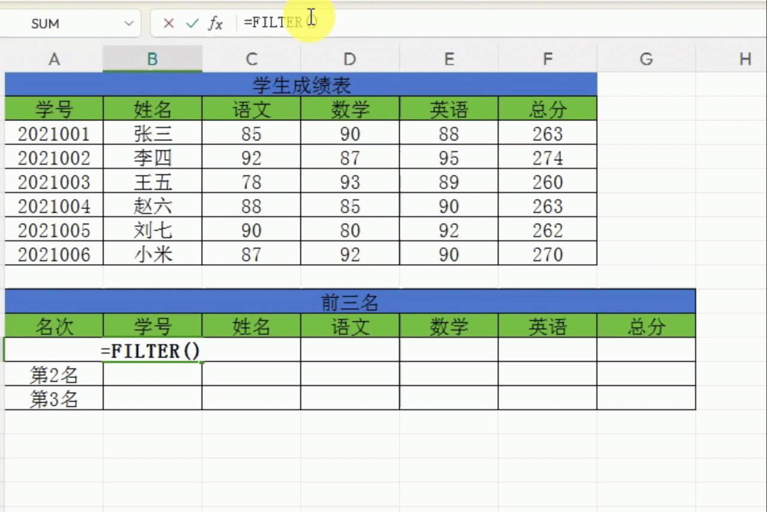Image resolution: width=767 pixels, height=512 pixels.
Task: Select total score 274 for 李四
Action: point(548,157)
